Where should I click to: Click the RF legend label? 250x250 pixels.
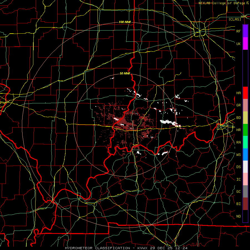click(239, 31)
